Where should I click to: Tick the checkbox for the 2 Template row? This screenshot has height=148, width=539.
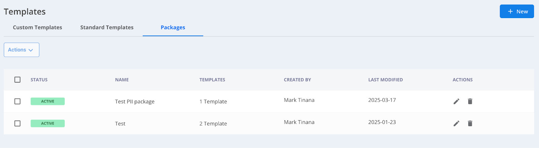18,124
